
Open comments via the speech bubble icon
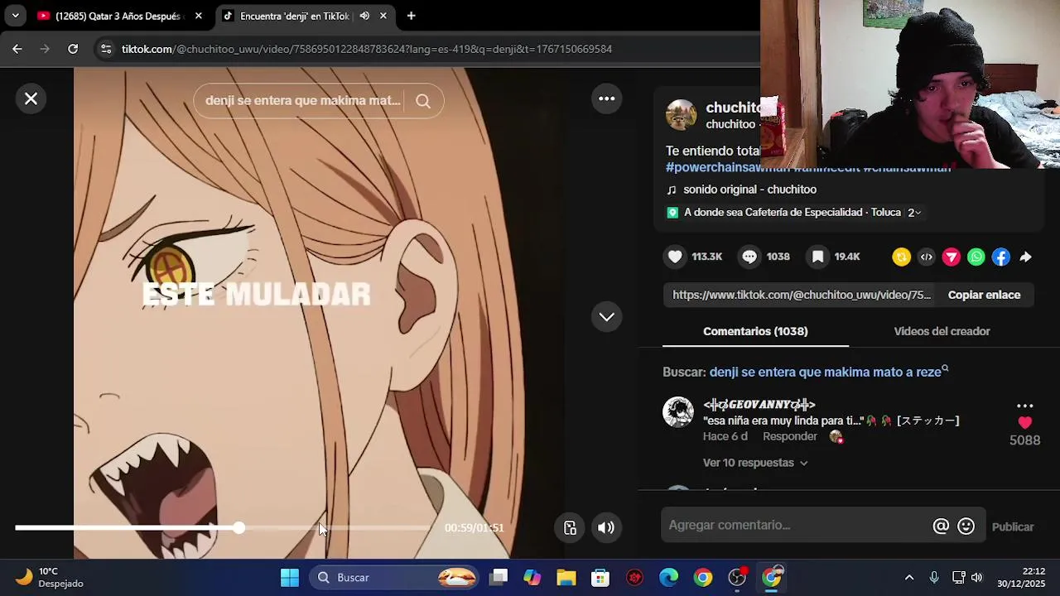click(749, 257)
